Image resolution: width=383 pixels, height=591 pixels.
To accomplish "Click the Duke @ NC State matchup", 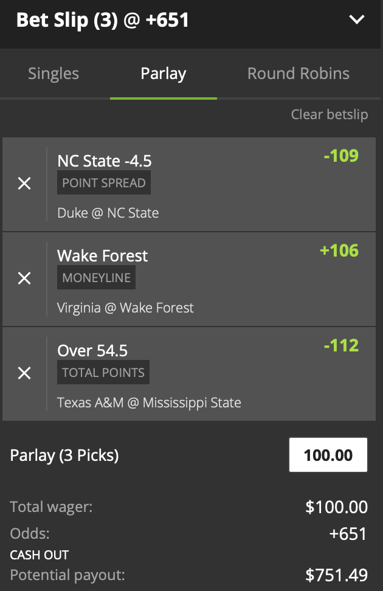I will 108,213.
